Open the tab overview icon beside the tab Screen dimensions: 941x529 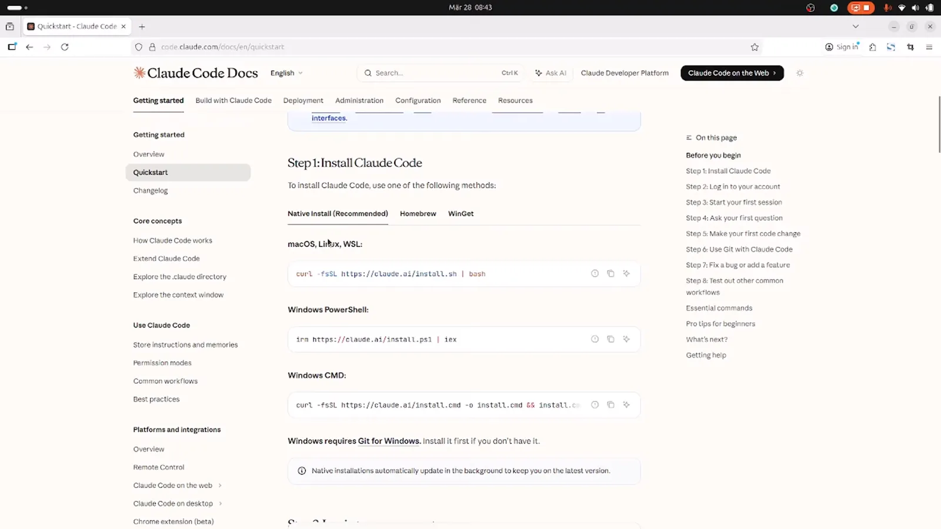[x=10, y=26]
